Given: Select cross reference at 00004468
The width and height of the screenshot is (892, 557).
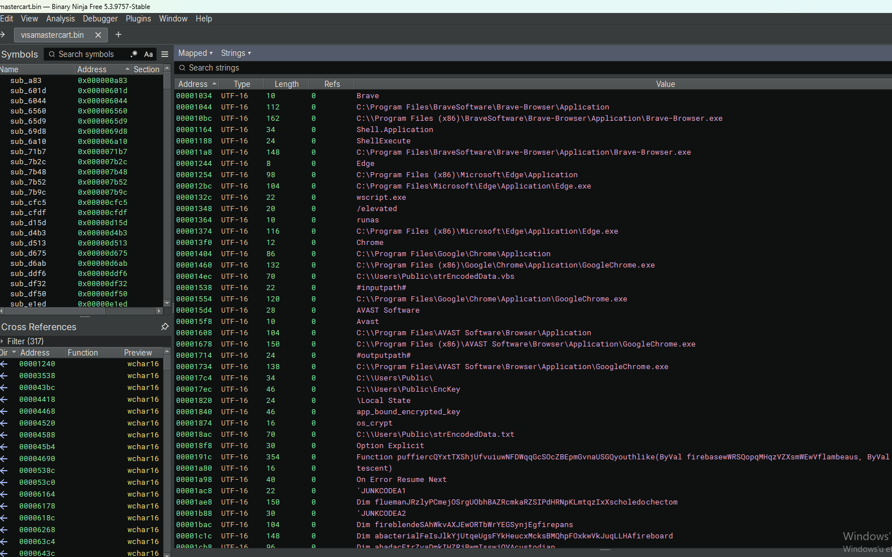Looking at the screenshot, I should (x=81, y=411).
